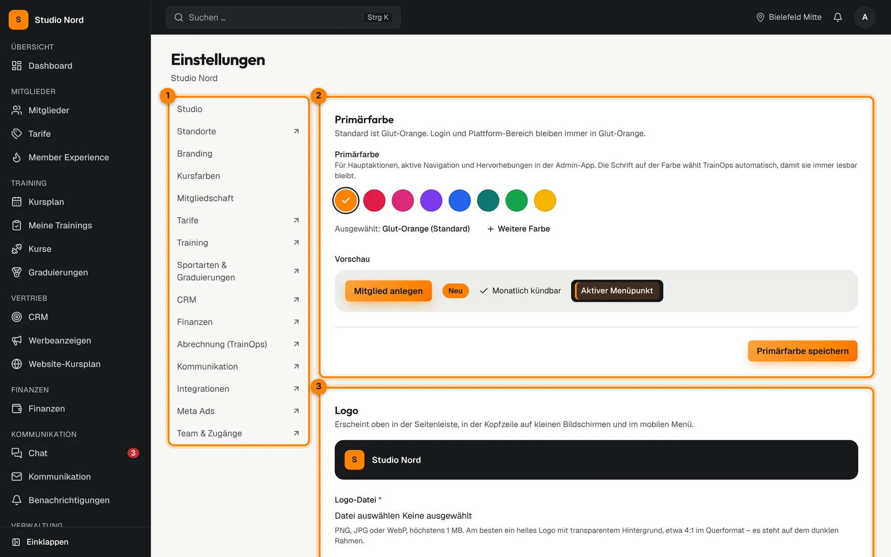Click the Neu badge in preview
This screenshot has height=557, width=891.
click(x=455, y=291)
